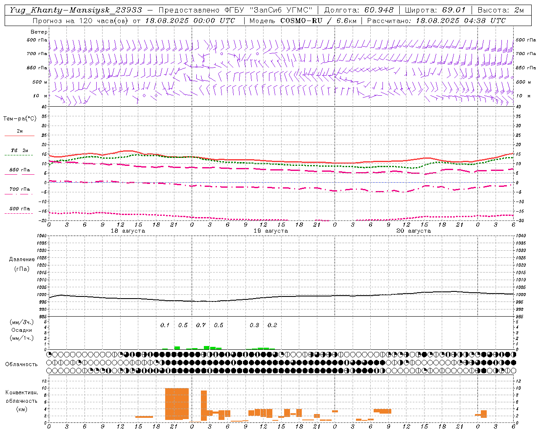Click the 0.3 precipitation amount
538x430 pixels.
(254, 325)
